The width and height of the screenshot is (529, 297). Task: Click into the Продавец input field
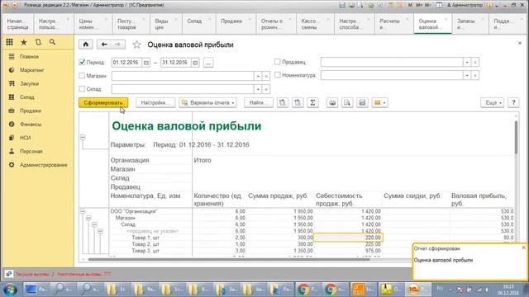(x=392, y=63)
